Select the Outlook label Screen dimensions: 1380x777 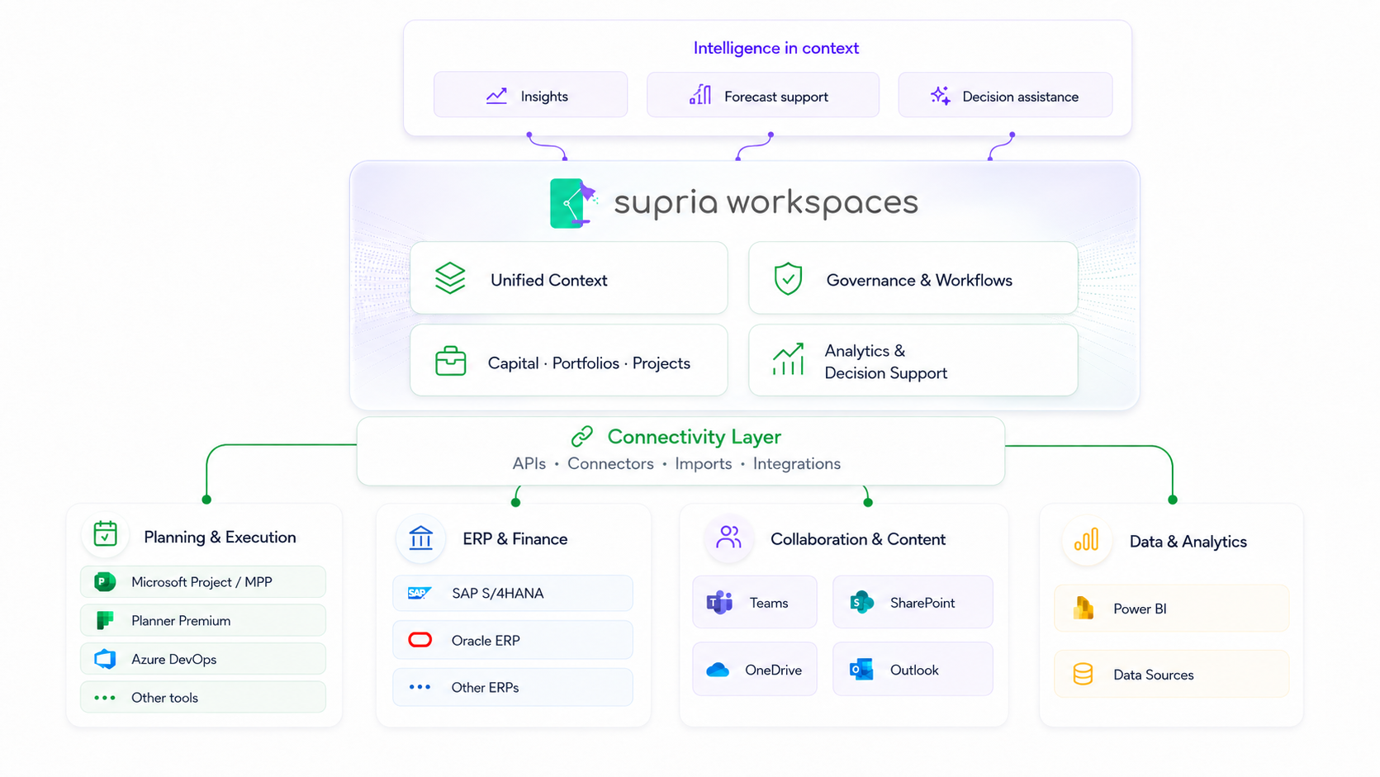click(x=914, y=670)
